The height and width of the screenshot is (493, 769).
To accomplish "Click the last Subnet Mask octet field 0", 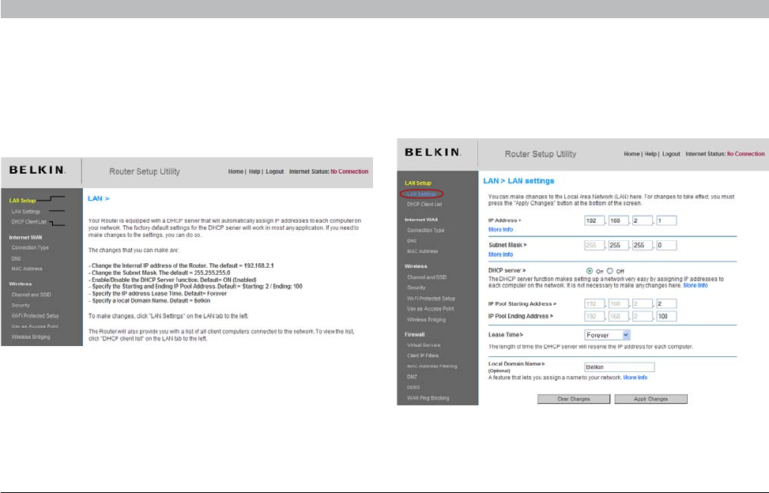I will 666,245.
